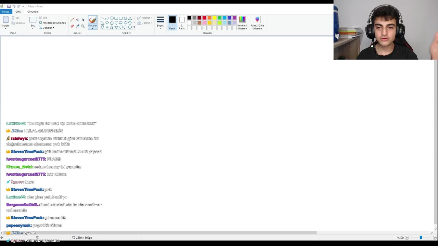This screenshot has width=438, height=246.
Task: Pick the six-point star shape
Action: 116,27
